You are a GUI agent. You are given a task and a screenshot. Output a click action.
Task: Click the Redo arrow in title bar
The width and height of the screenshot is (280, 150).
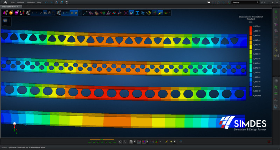[x=51, y=2]
